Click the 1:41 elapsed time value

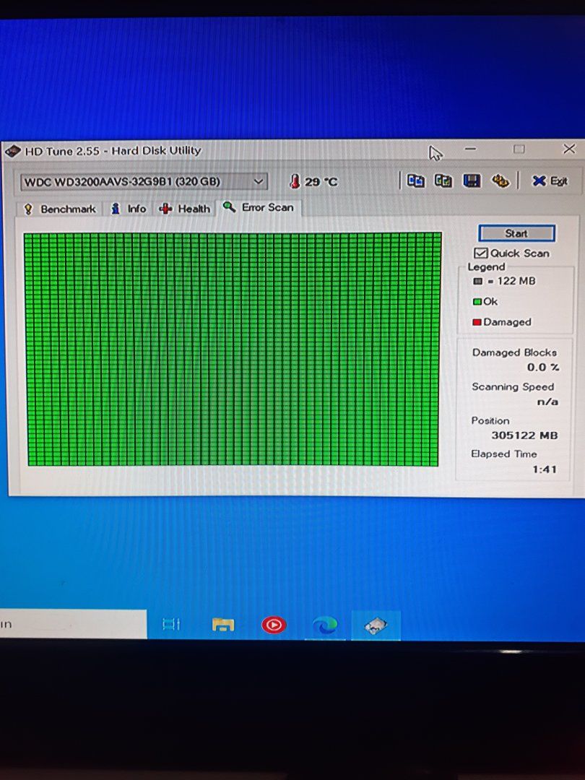point(545,469)
